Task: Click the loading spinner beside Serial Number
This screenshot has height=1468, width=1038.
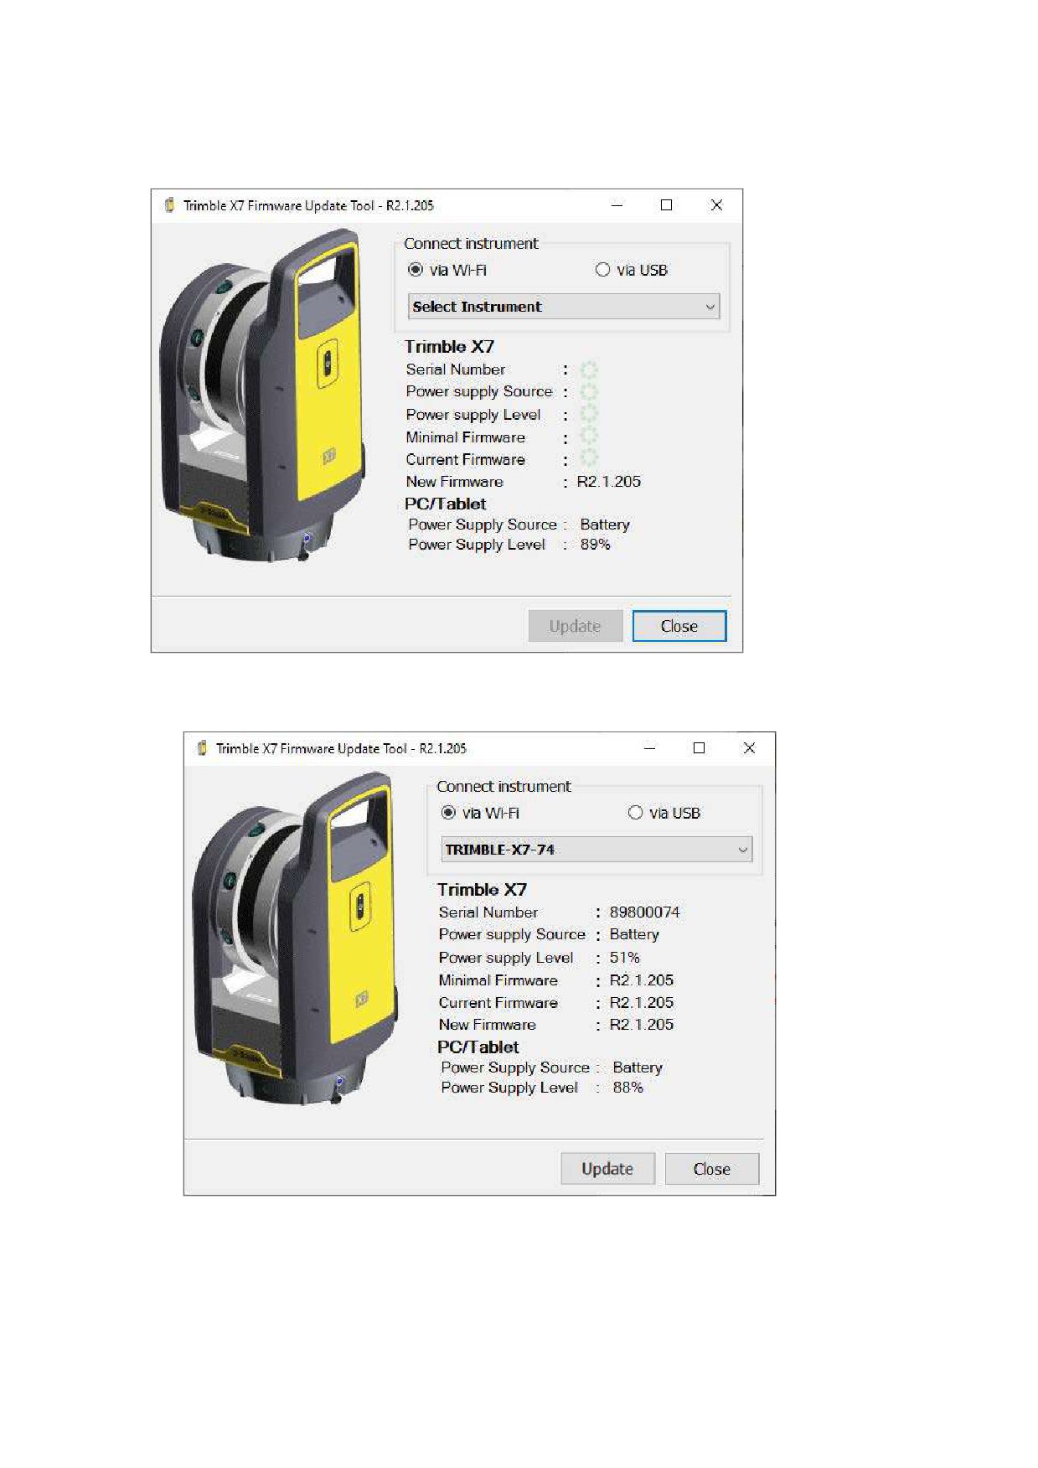Action: [589, 370]
